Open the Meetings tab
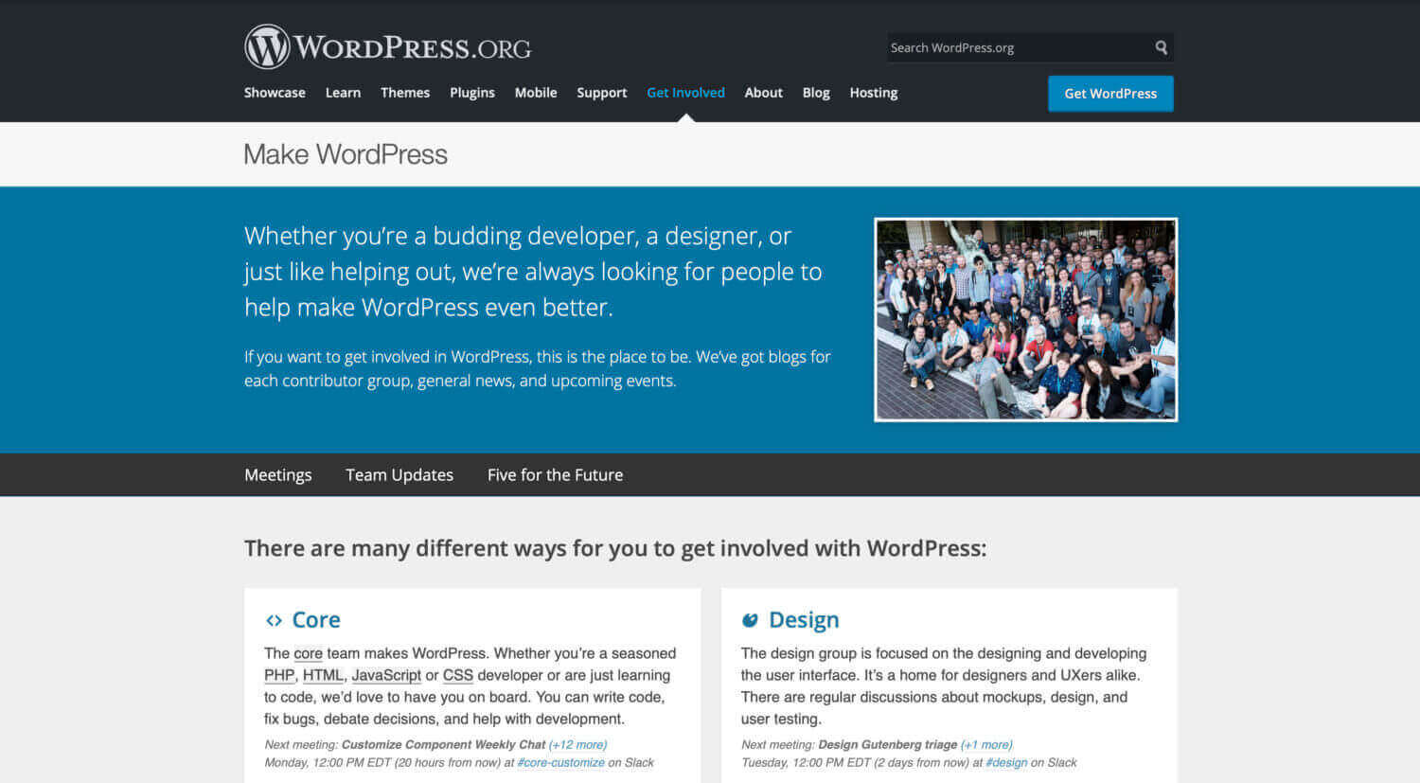This screenshot has width=1420, height=783. 277,475
